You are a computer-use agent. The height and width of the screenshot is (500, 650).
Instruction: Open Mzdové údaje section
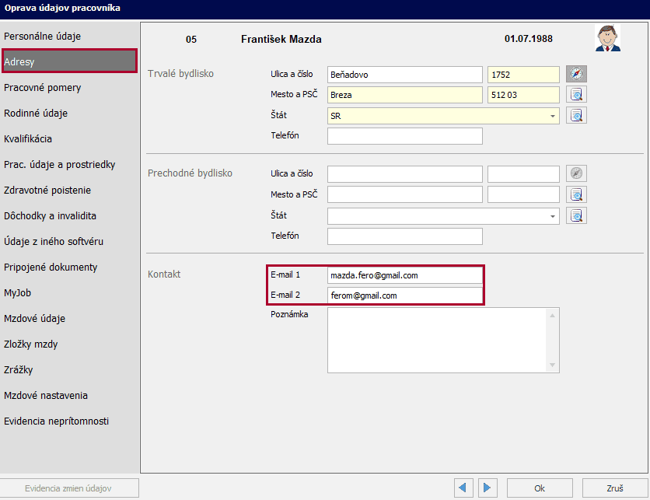[x=35, y=319]
